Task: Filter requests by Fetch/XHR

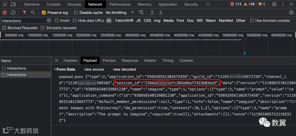Action: [124, 20]
